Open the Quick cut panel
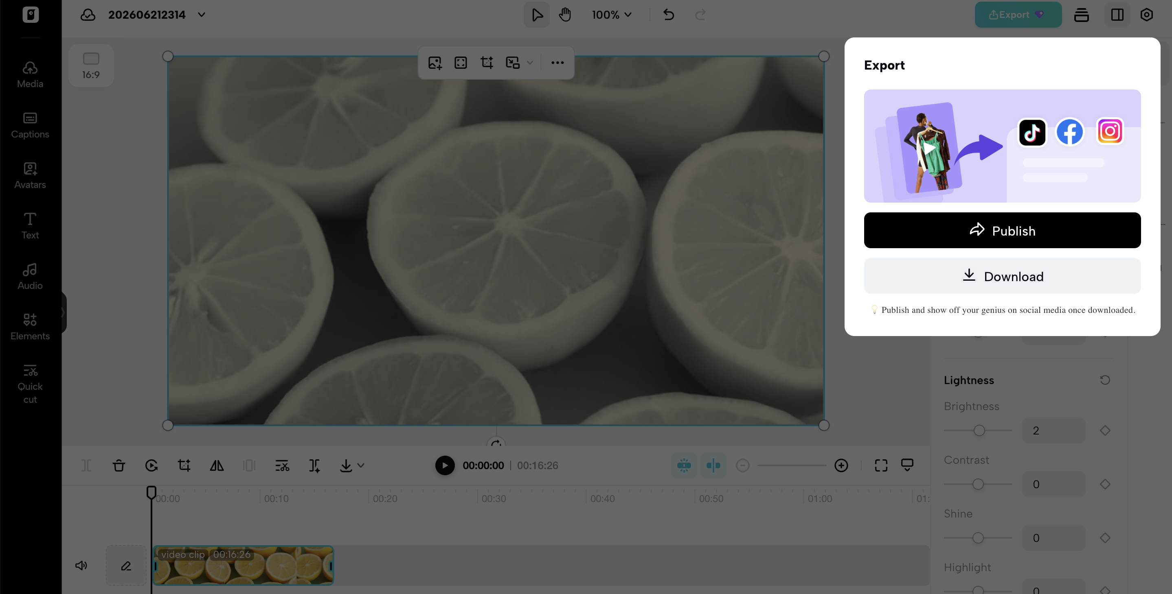The height and width of the screenshot is (594, 1172). [x=30, y=384]
